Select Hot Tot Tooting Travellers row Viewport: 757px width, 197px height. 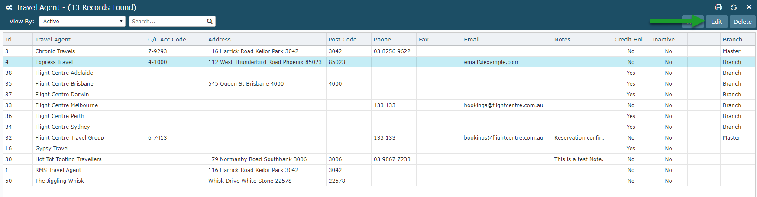(379, 159)
